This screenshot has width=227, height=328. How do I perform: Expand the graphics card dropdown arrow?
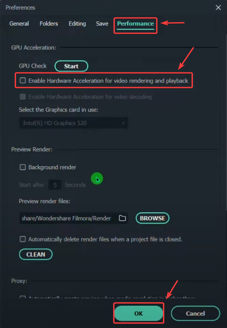tap(123, 123)
